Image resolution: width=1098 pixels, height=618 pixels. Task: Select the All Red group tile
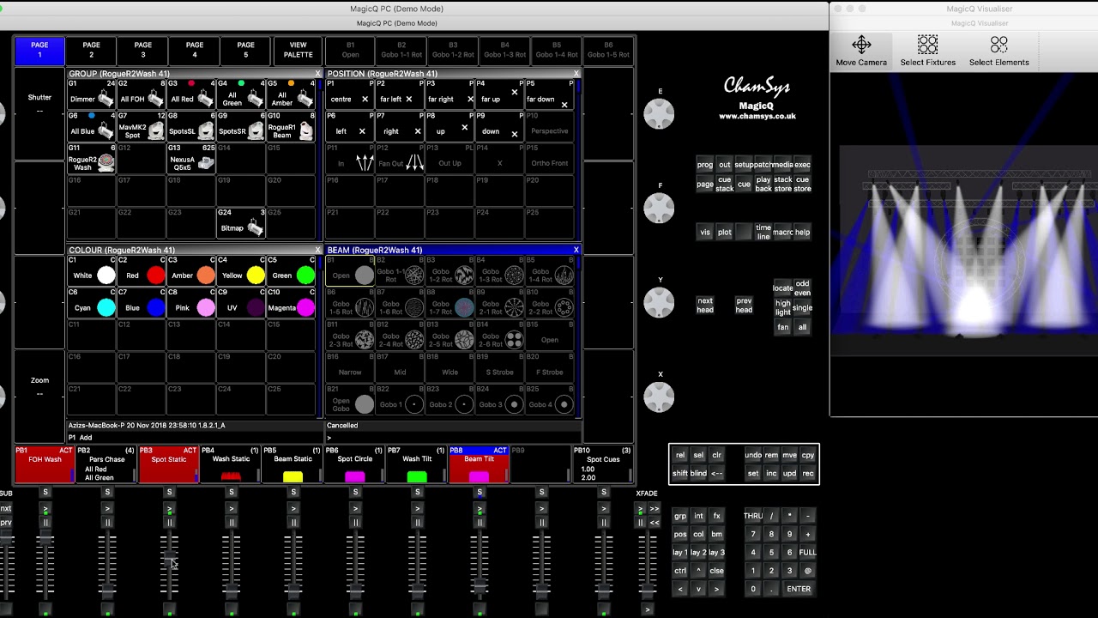point(191,94)
